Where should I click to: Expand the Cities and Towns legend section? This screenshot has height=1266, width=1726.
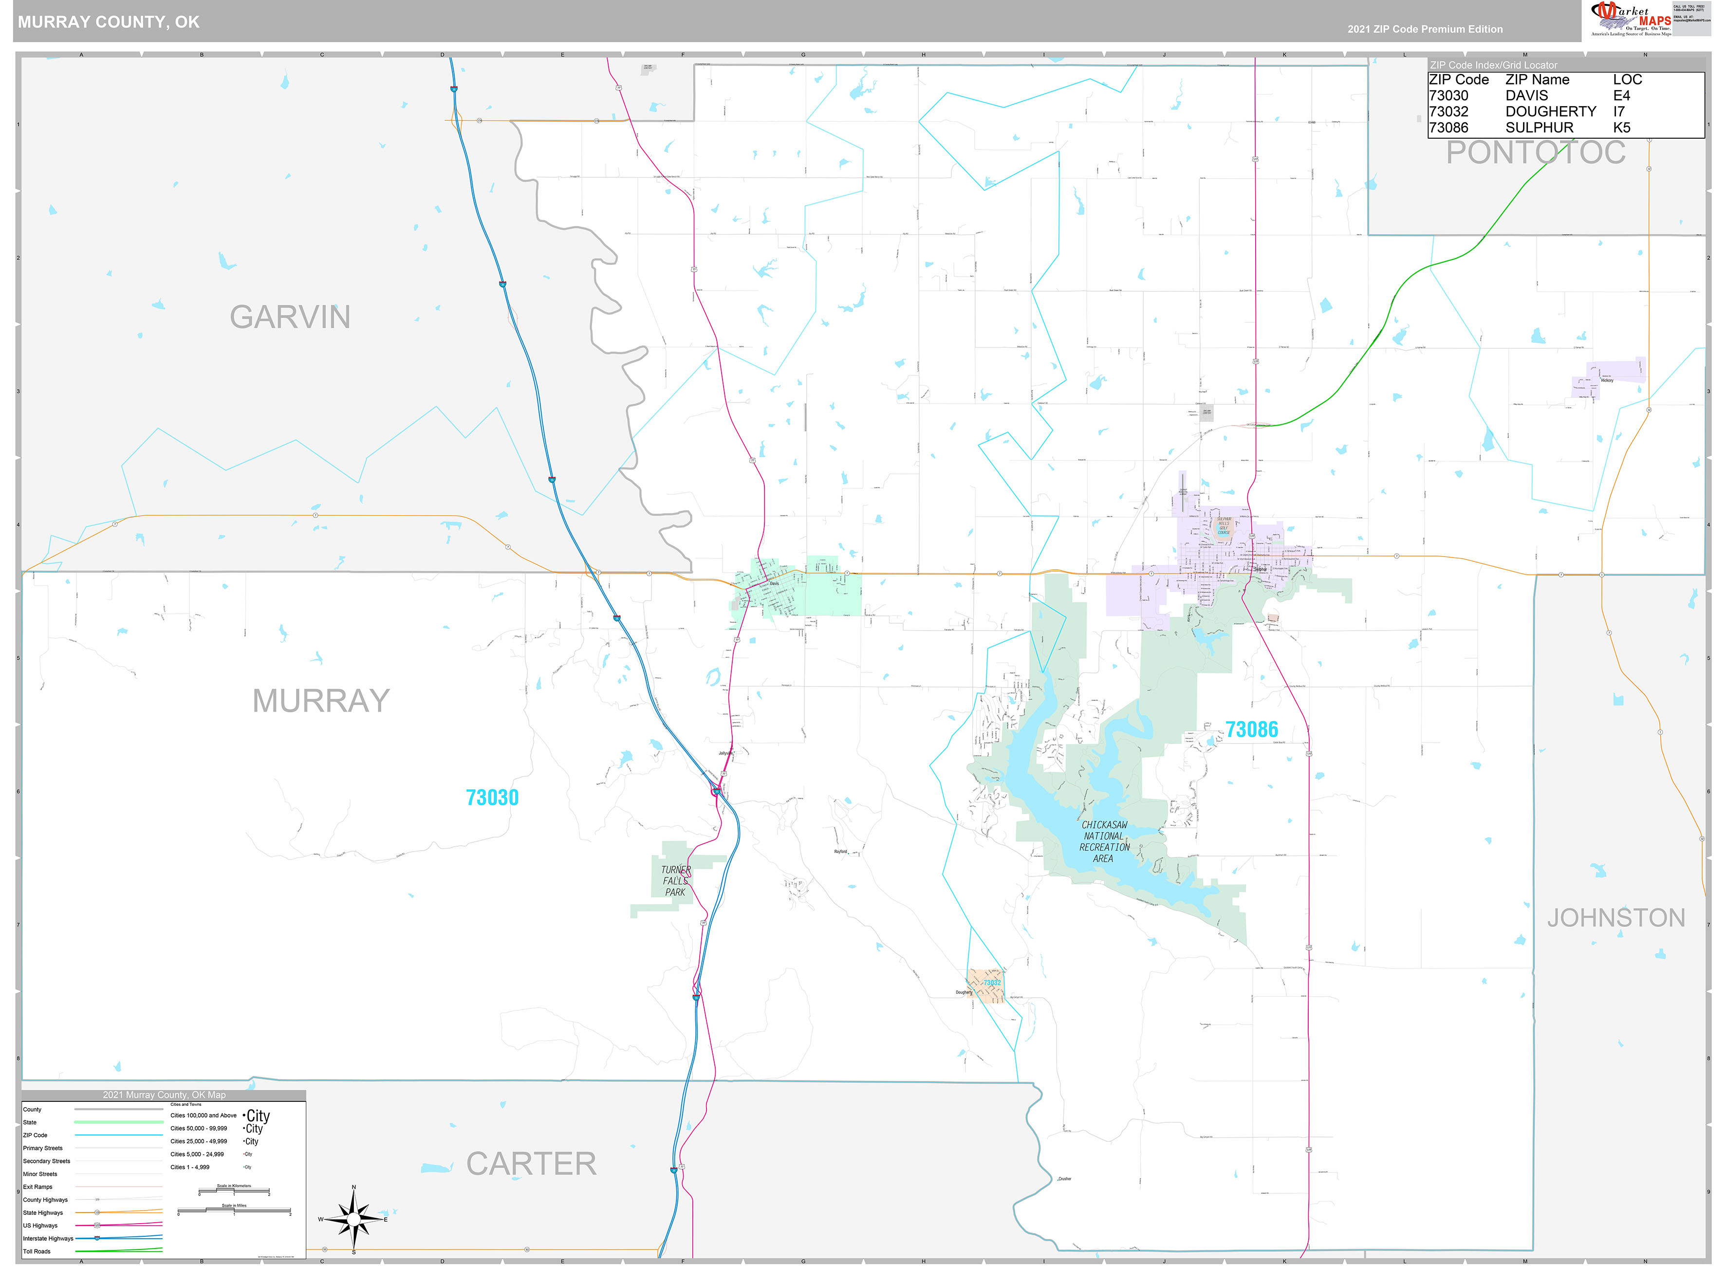pos(186,1105)
